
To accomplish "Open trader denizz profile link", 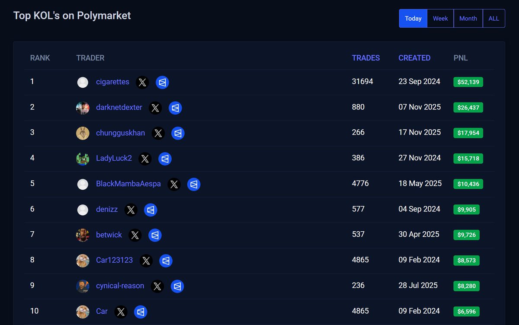I will pos(107,209).
